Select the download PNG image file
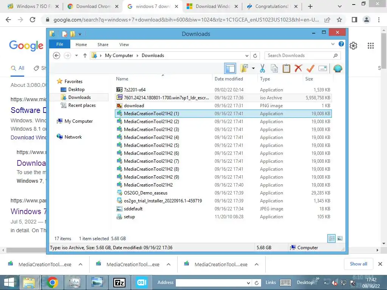Screen dimensions: 387x290 point(223,106)
